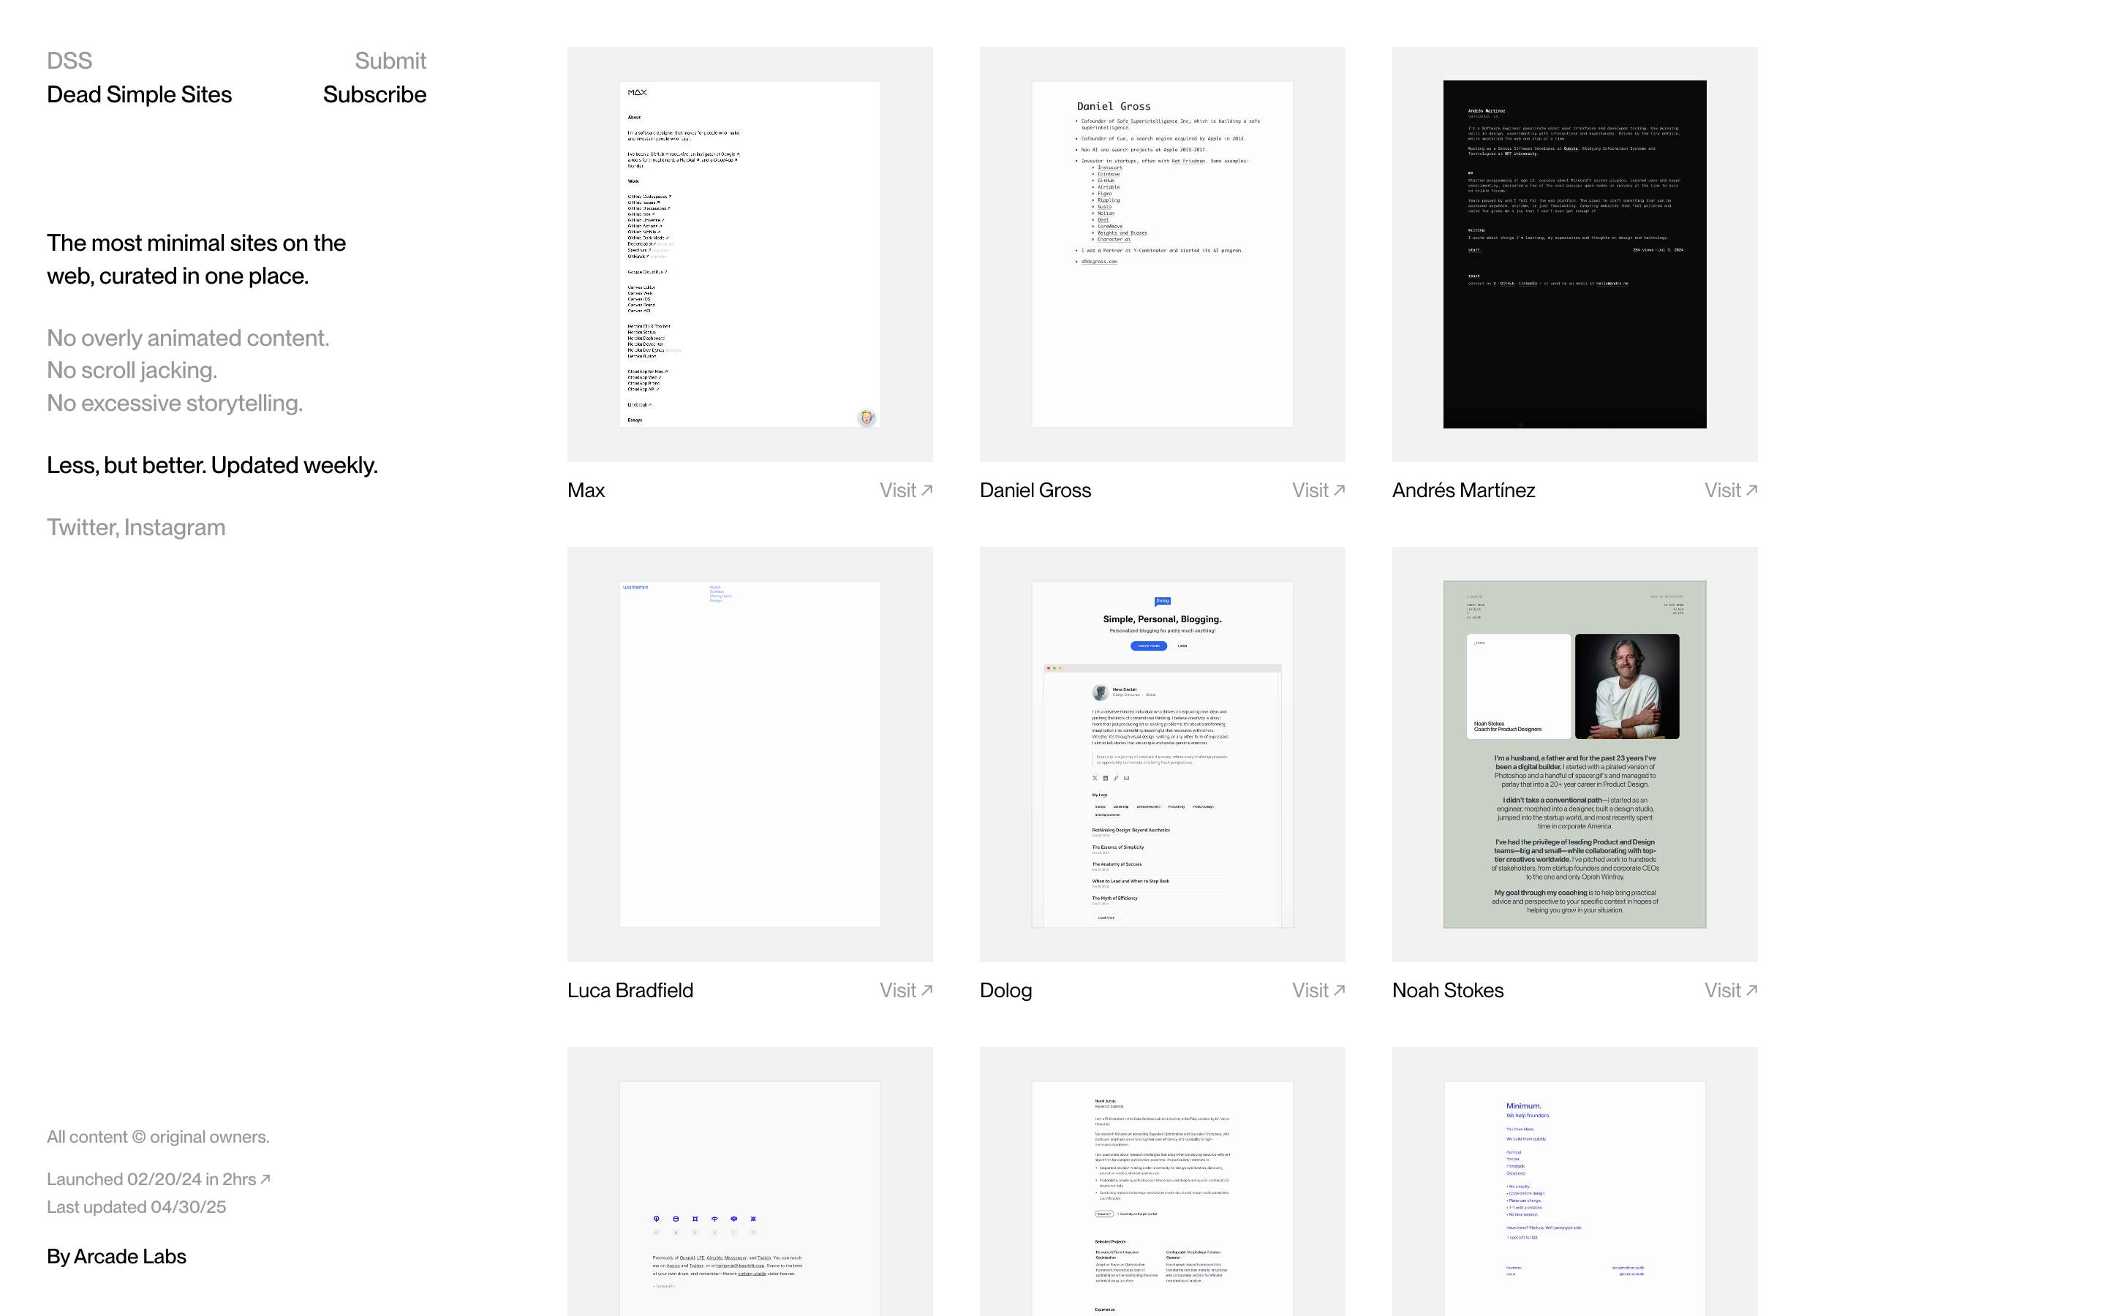Open the Instagram link
Viewport: 2106px width, 1316px height.
[174, 526]
